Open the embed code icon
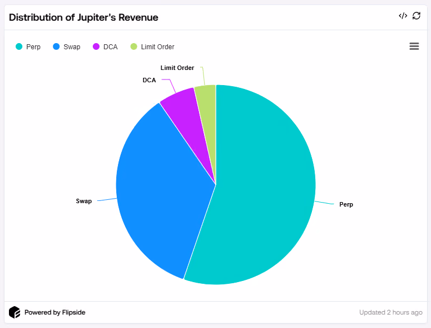431x328 pixels. point(402,16)
